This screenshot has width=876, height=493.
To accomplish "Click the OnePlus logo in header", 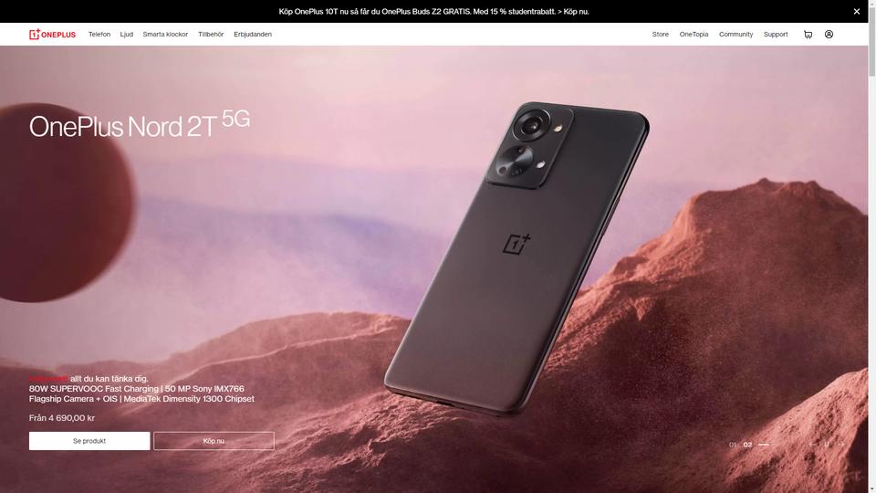I will click(x=53, y=34).
